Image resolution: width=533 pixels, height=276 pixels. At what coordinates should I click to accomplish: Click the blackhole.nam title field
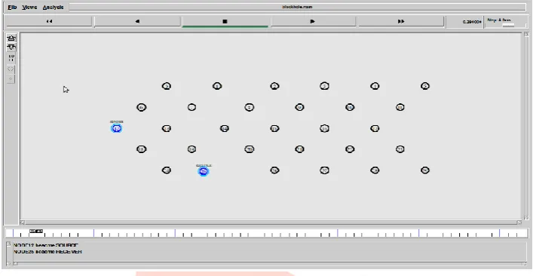(x=298, y=7)
